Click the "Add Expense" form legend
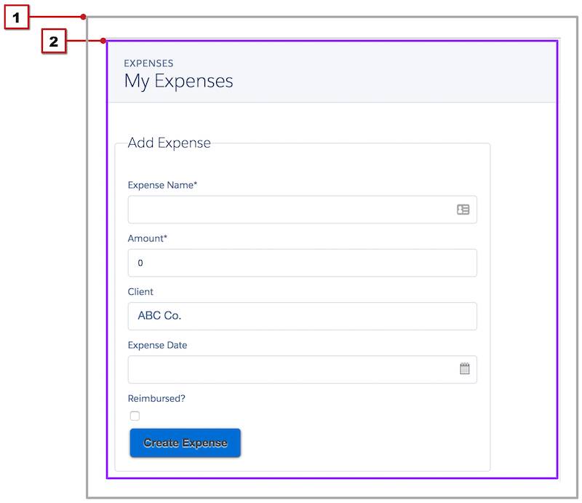The width and height of the screenshot is (582, 503). 170,143
